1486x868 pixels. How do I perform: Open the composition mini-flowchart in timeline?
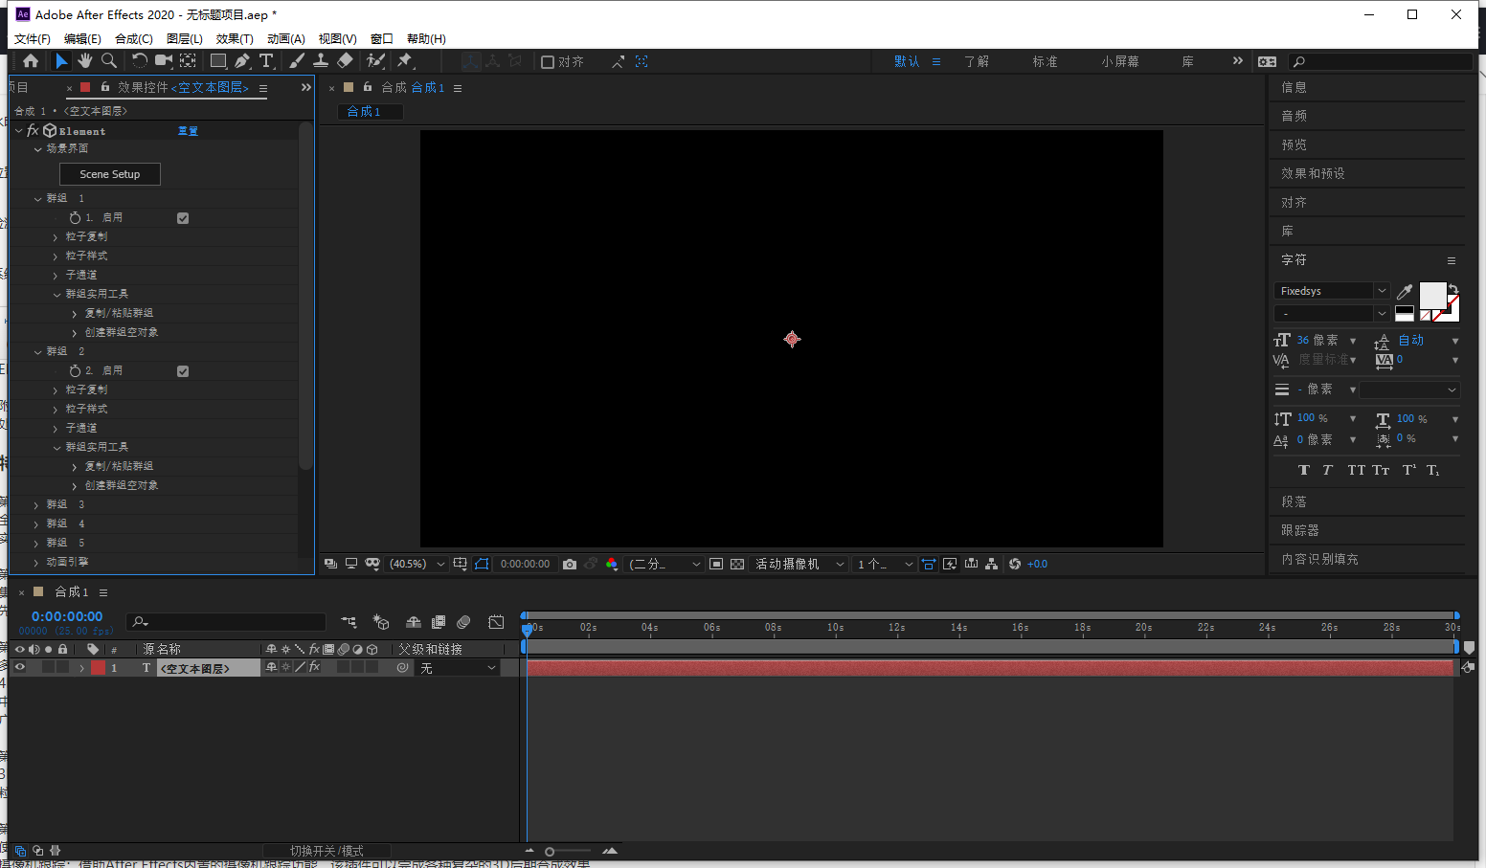tap(349, 622)
